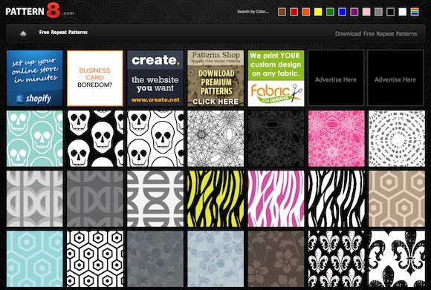The width and height of the screenshot is (431, 290).
Task: Select the dark gray floral pattern
Action: (x=155, y=259)
